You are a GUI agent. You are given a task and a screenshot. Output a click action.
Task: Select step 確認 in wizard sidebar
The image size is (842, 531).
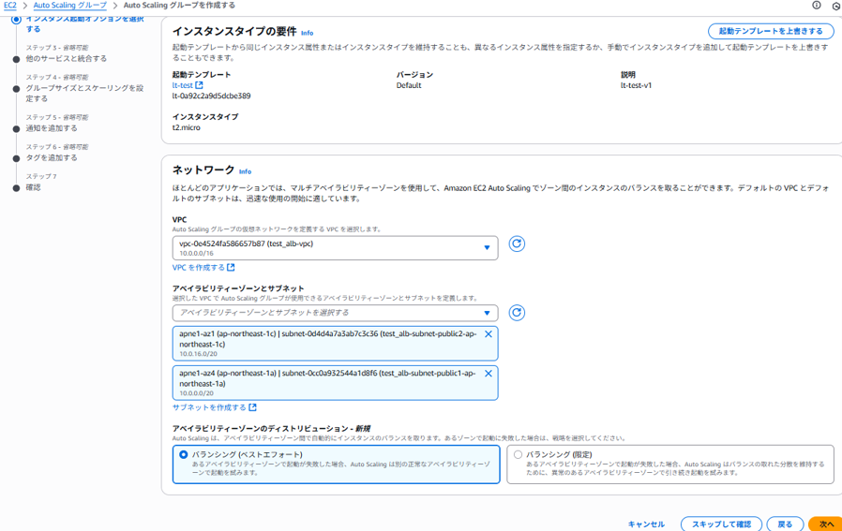pyautogui.click(x=34, y=187)
